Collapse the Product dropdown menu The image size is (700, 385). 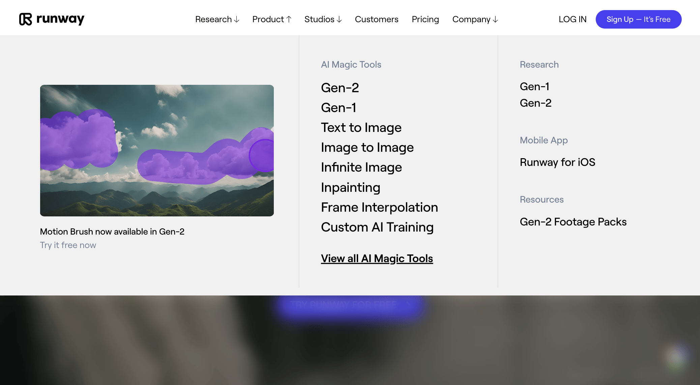[x=272, y=19]
